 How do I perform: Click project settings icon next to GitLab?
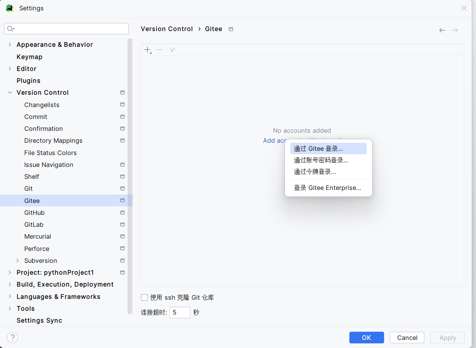[x=122, y=224]
